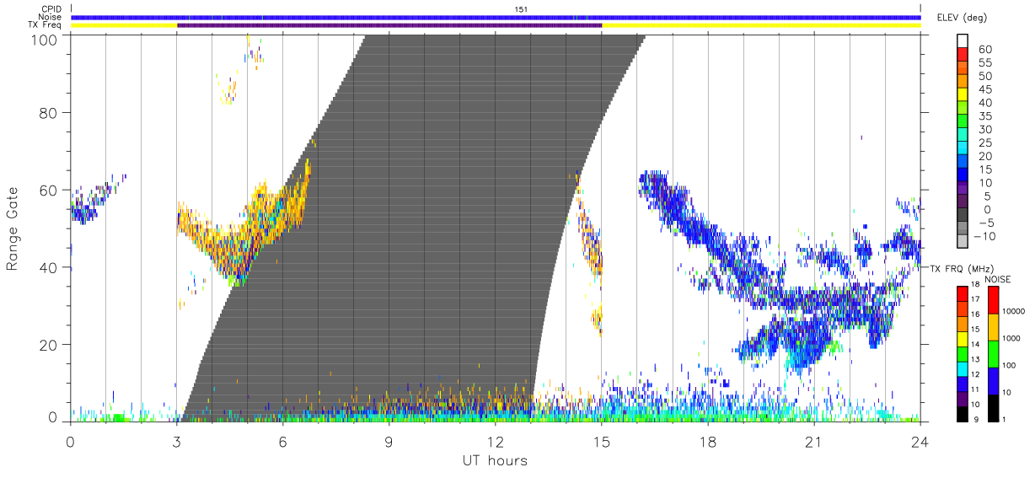Click the 6 tick label on the UT hours axis
The width and height of the screenshot is (1035, 478).
click(282, 442)
